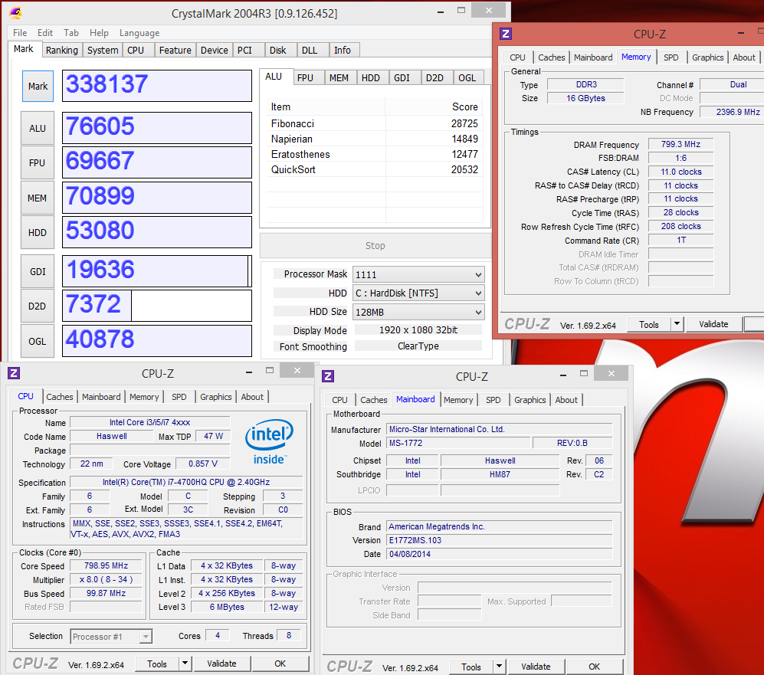Expand Tools arrow in CPU-Z Memory window

coord(677,324)
